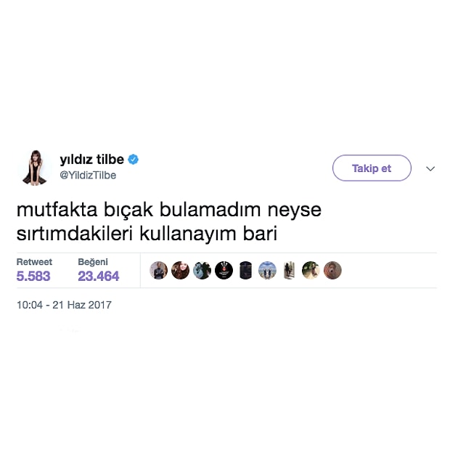
Task: Open liker avatar of red-haired woman
Action: [180, 270]
